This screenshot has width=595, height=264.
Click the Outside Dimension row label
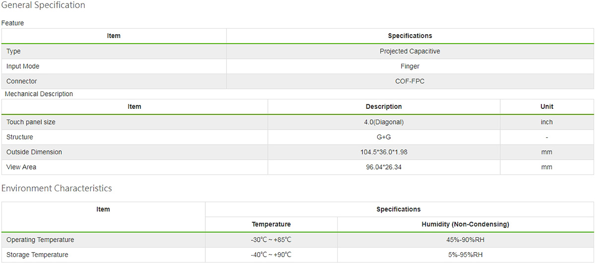click(34, 152)
